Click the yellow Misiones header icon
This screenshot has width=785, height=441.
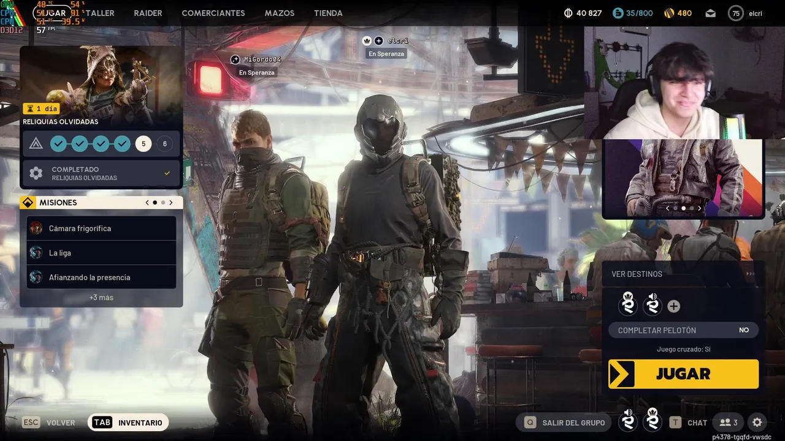tap(28, 203)
